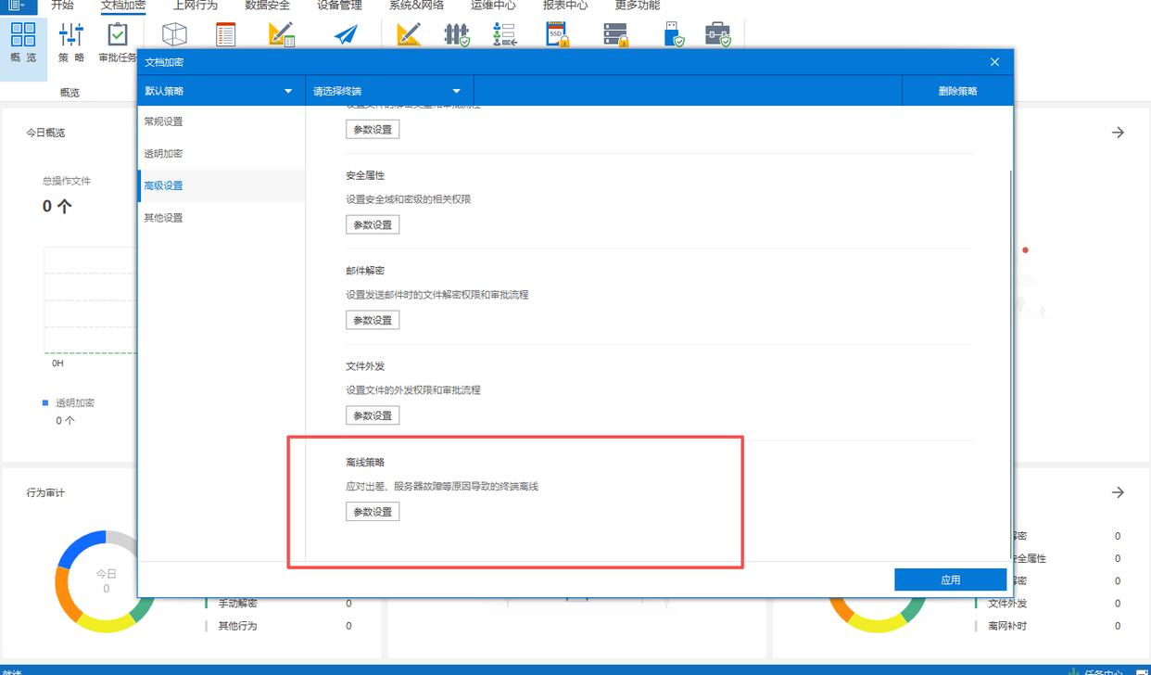
Task: Expand the 默认策略 policy dropdown
Action: pyautogui.click(x=221, y=91)
